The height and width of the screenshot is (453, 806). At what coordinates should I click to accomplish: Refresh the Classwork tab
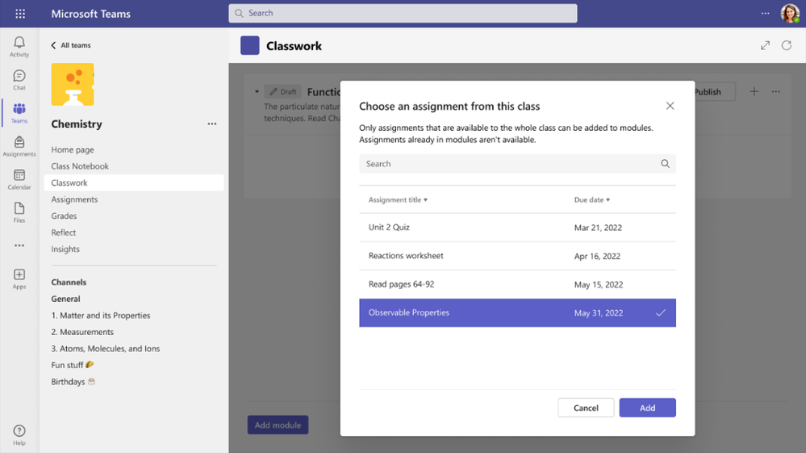click(x=787, y=45)
